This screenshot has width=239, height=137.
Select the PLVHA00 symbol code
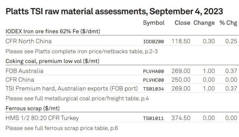pos(153,71)
